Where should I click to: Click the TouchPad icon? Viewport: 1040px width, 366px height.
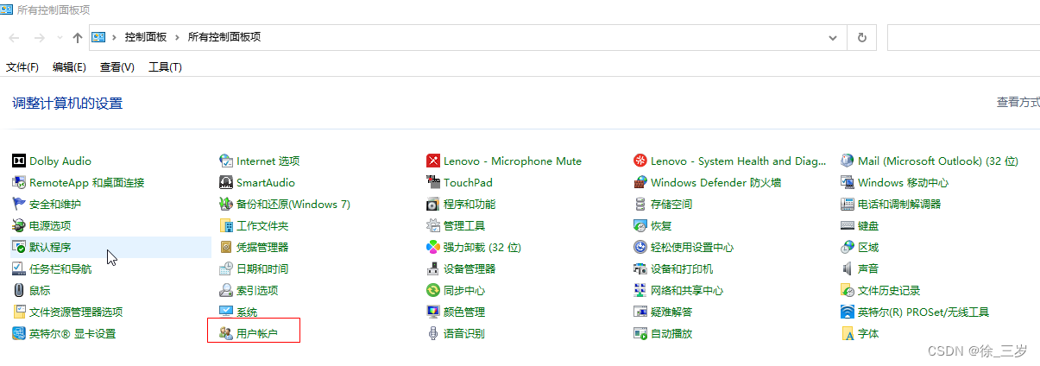(x=433, y=182)
